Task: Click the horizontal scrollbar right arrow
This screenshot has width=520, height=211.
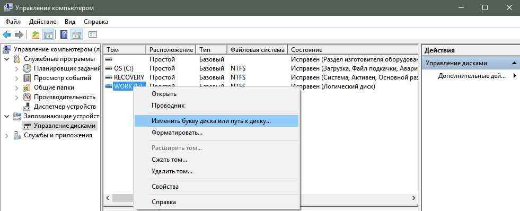Action: [x=414, y=198]
